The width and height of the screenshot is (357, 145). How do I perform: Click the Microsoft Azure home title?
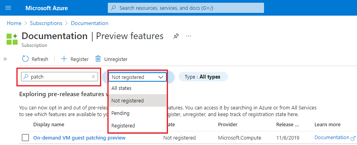pos(46,8)
